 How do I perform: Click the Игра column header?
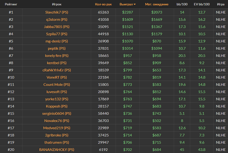tap(221, 4)
